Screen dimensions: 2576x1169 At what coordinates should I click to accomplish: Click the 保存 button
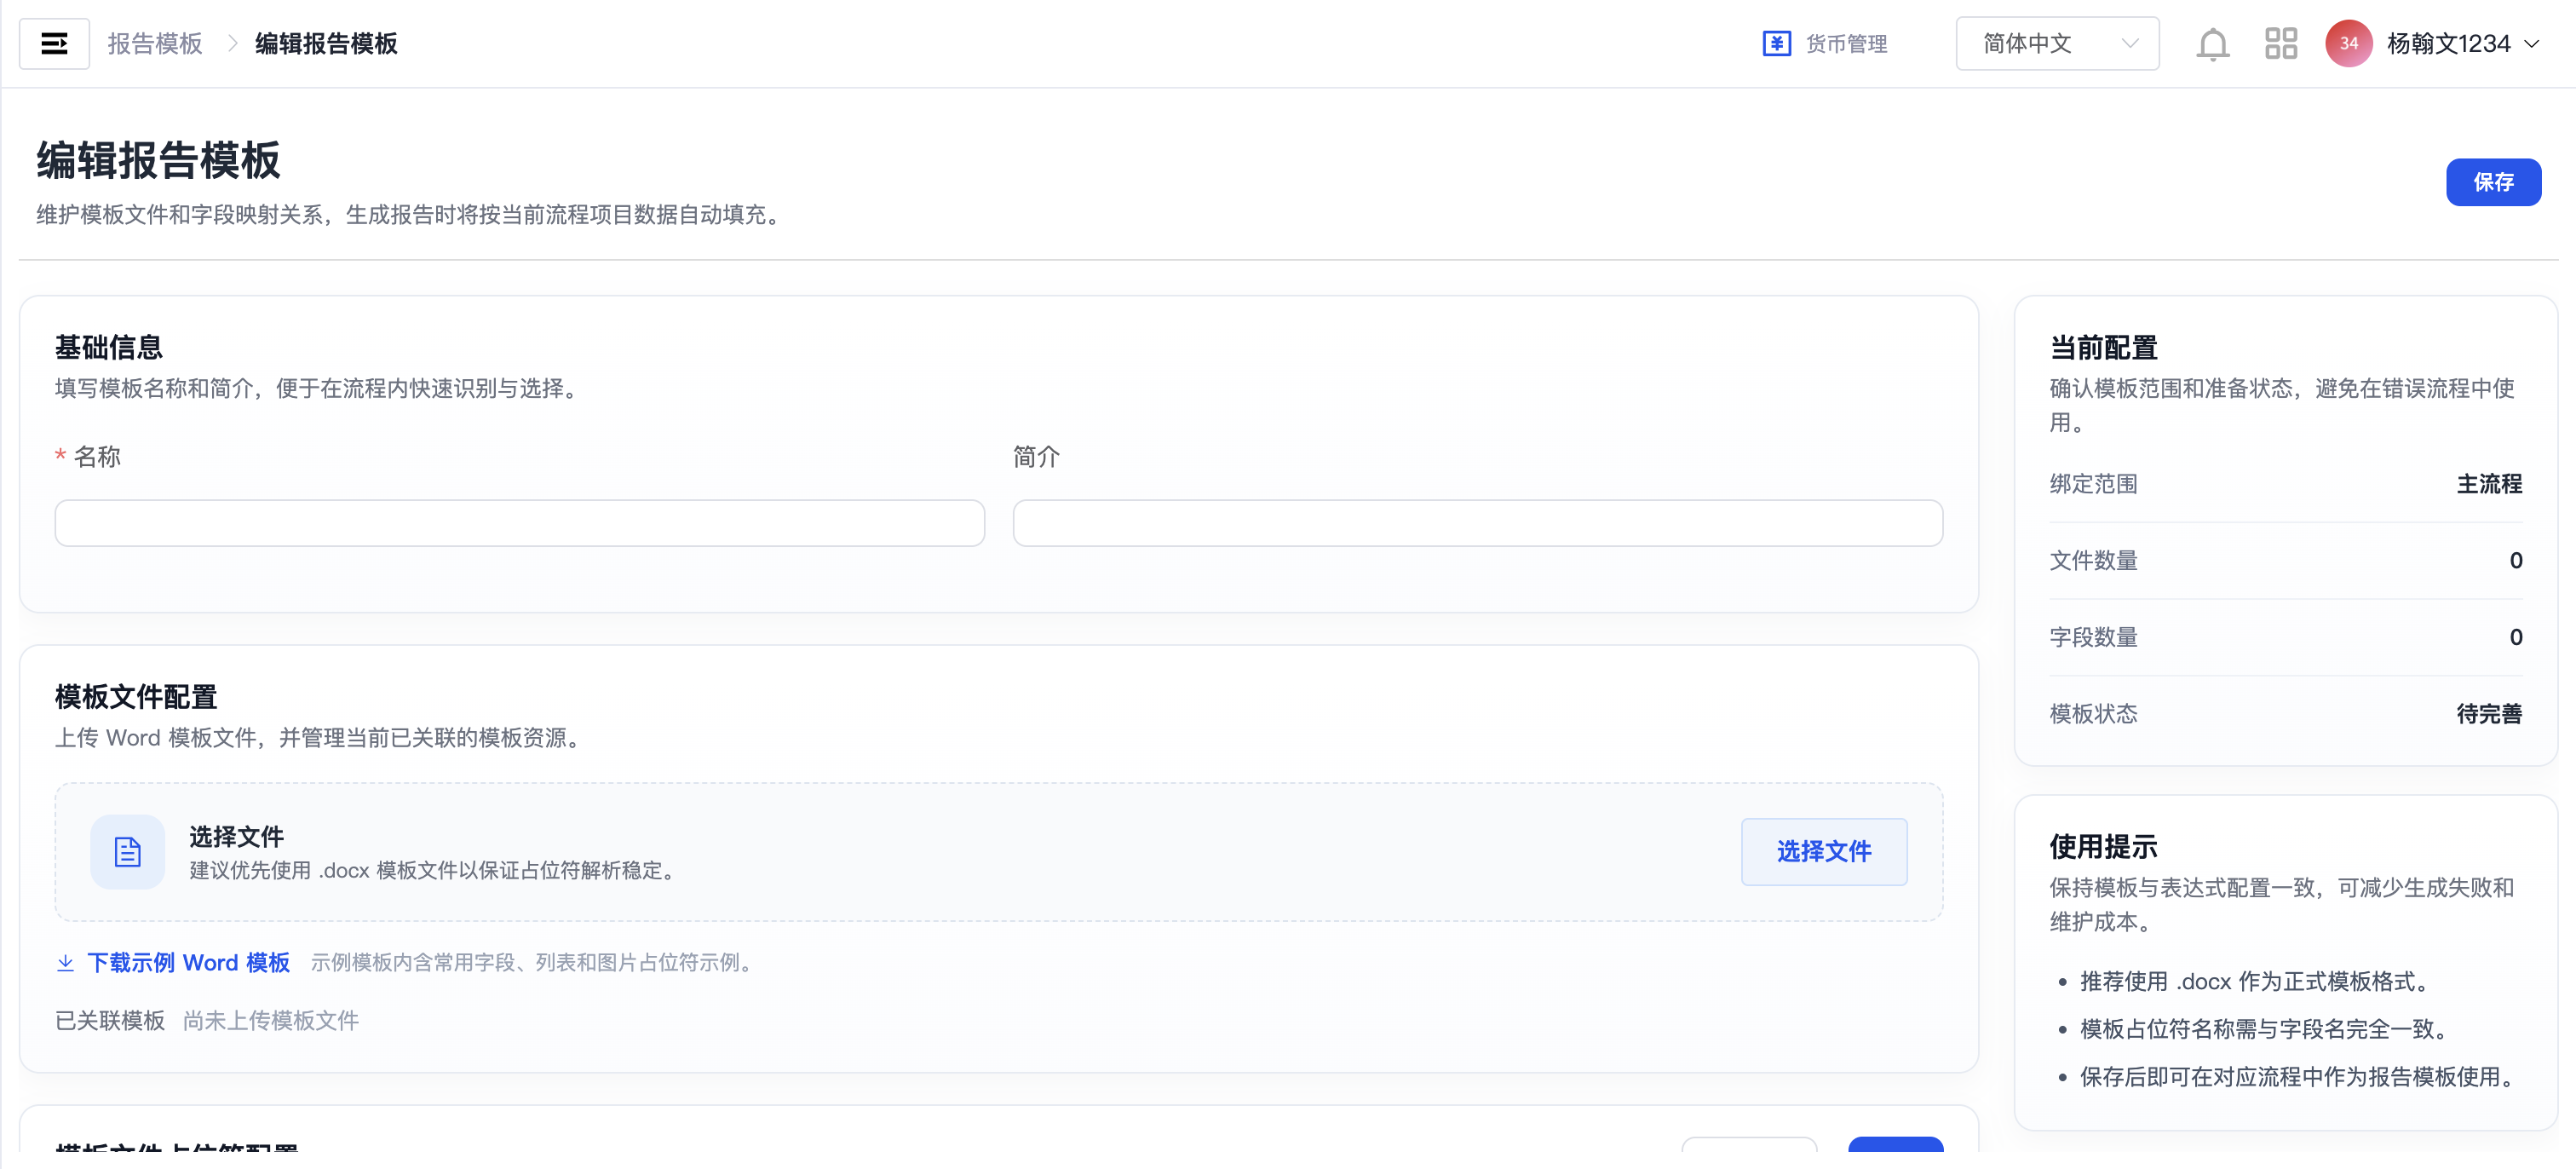point(2493,182)
